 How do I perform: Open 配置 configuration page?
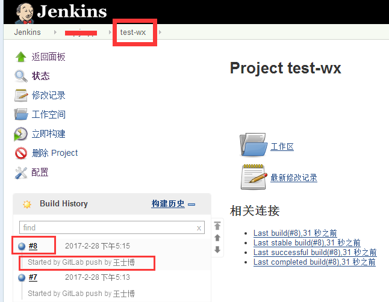point(40,172)
